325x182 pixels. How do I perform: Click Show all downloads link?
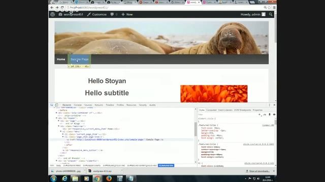(257, 171)
